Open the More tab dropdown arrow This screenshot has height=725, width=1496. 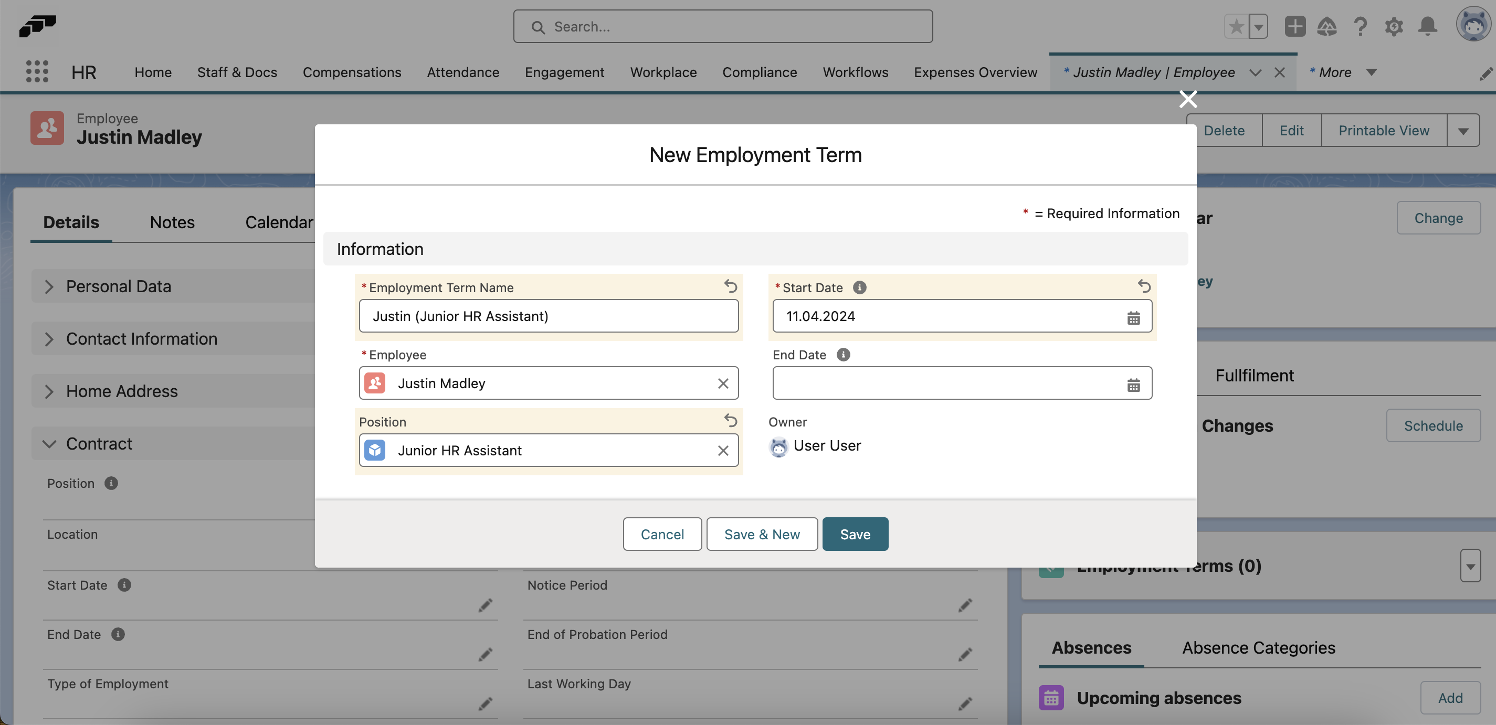1372,72
